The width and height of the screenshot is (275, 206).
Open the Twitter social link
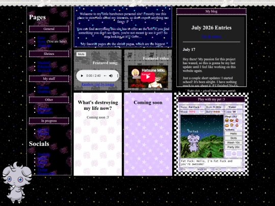point(42,170)
